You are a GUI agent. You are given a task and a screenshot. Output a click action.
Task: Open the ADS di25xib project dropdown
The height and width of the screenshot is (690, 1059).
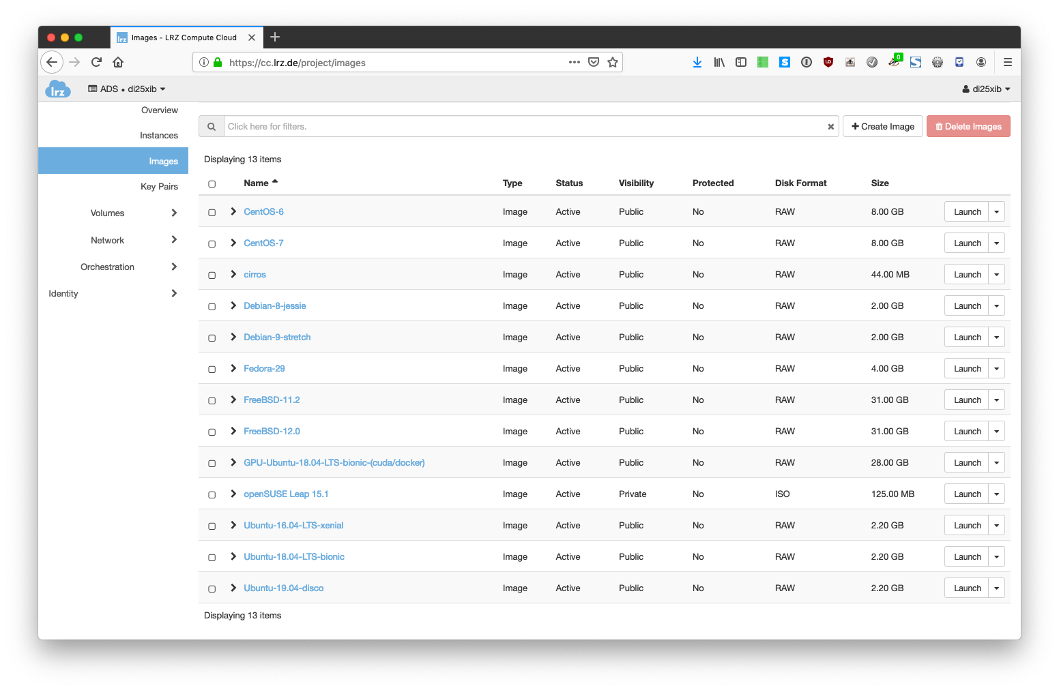pos(127,89)
